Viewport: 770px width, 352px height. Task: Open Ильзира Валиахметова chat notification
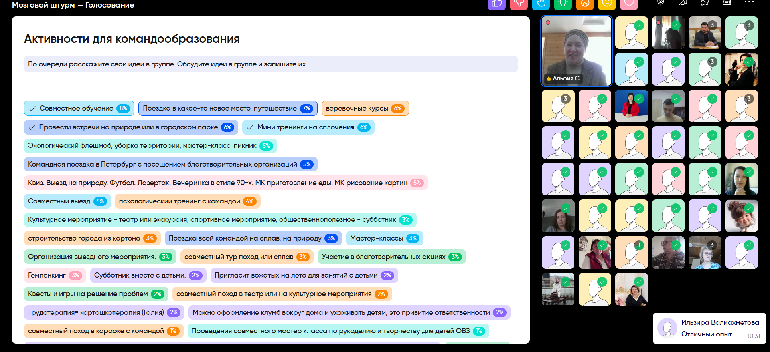(x=709, y=328)
